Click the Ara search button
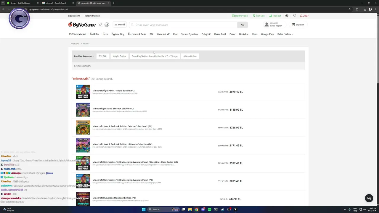 (x=243, y=25)
